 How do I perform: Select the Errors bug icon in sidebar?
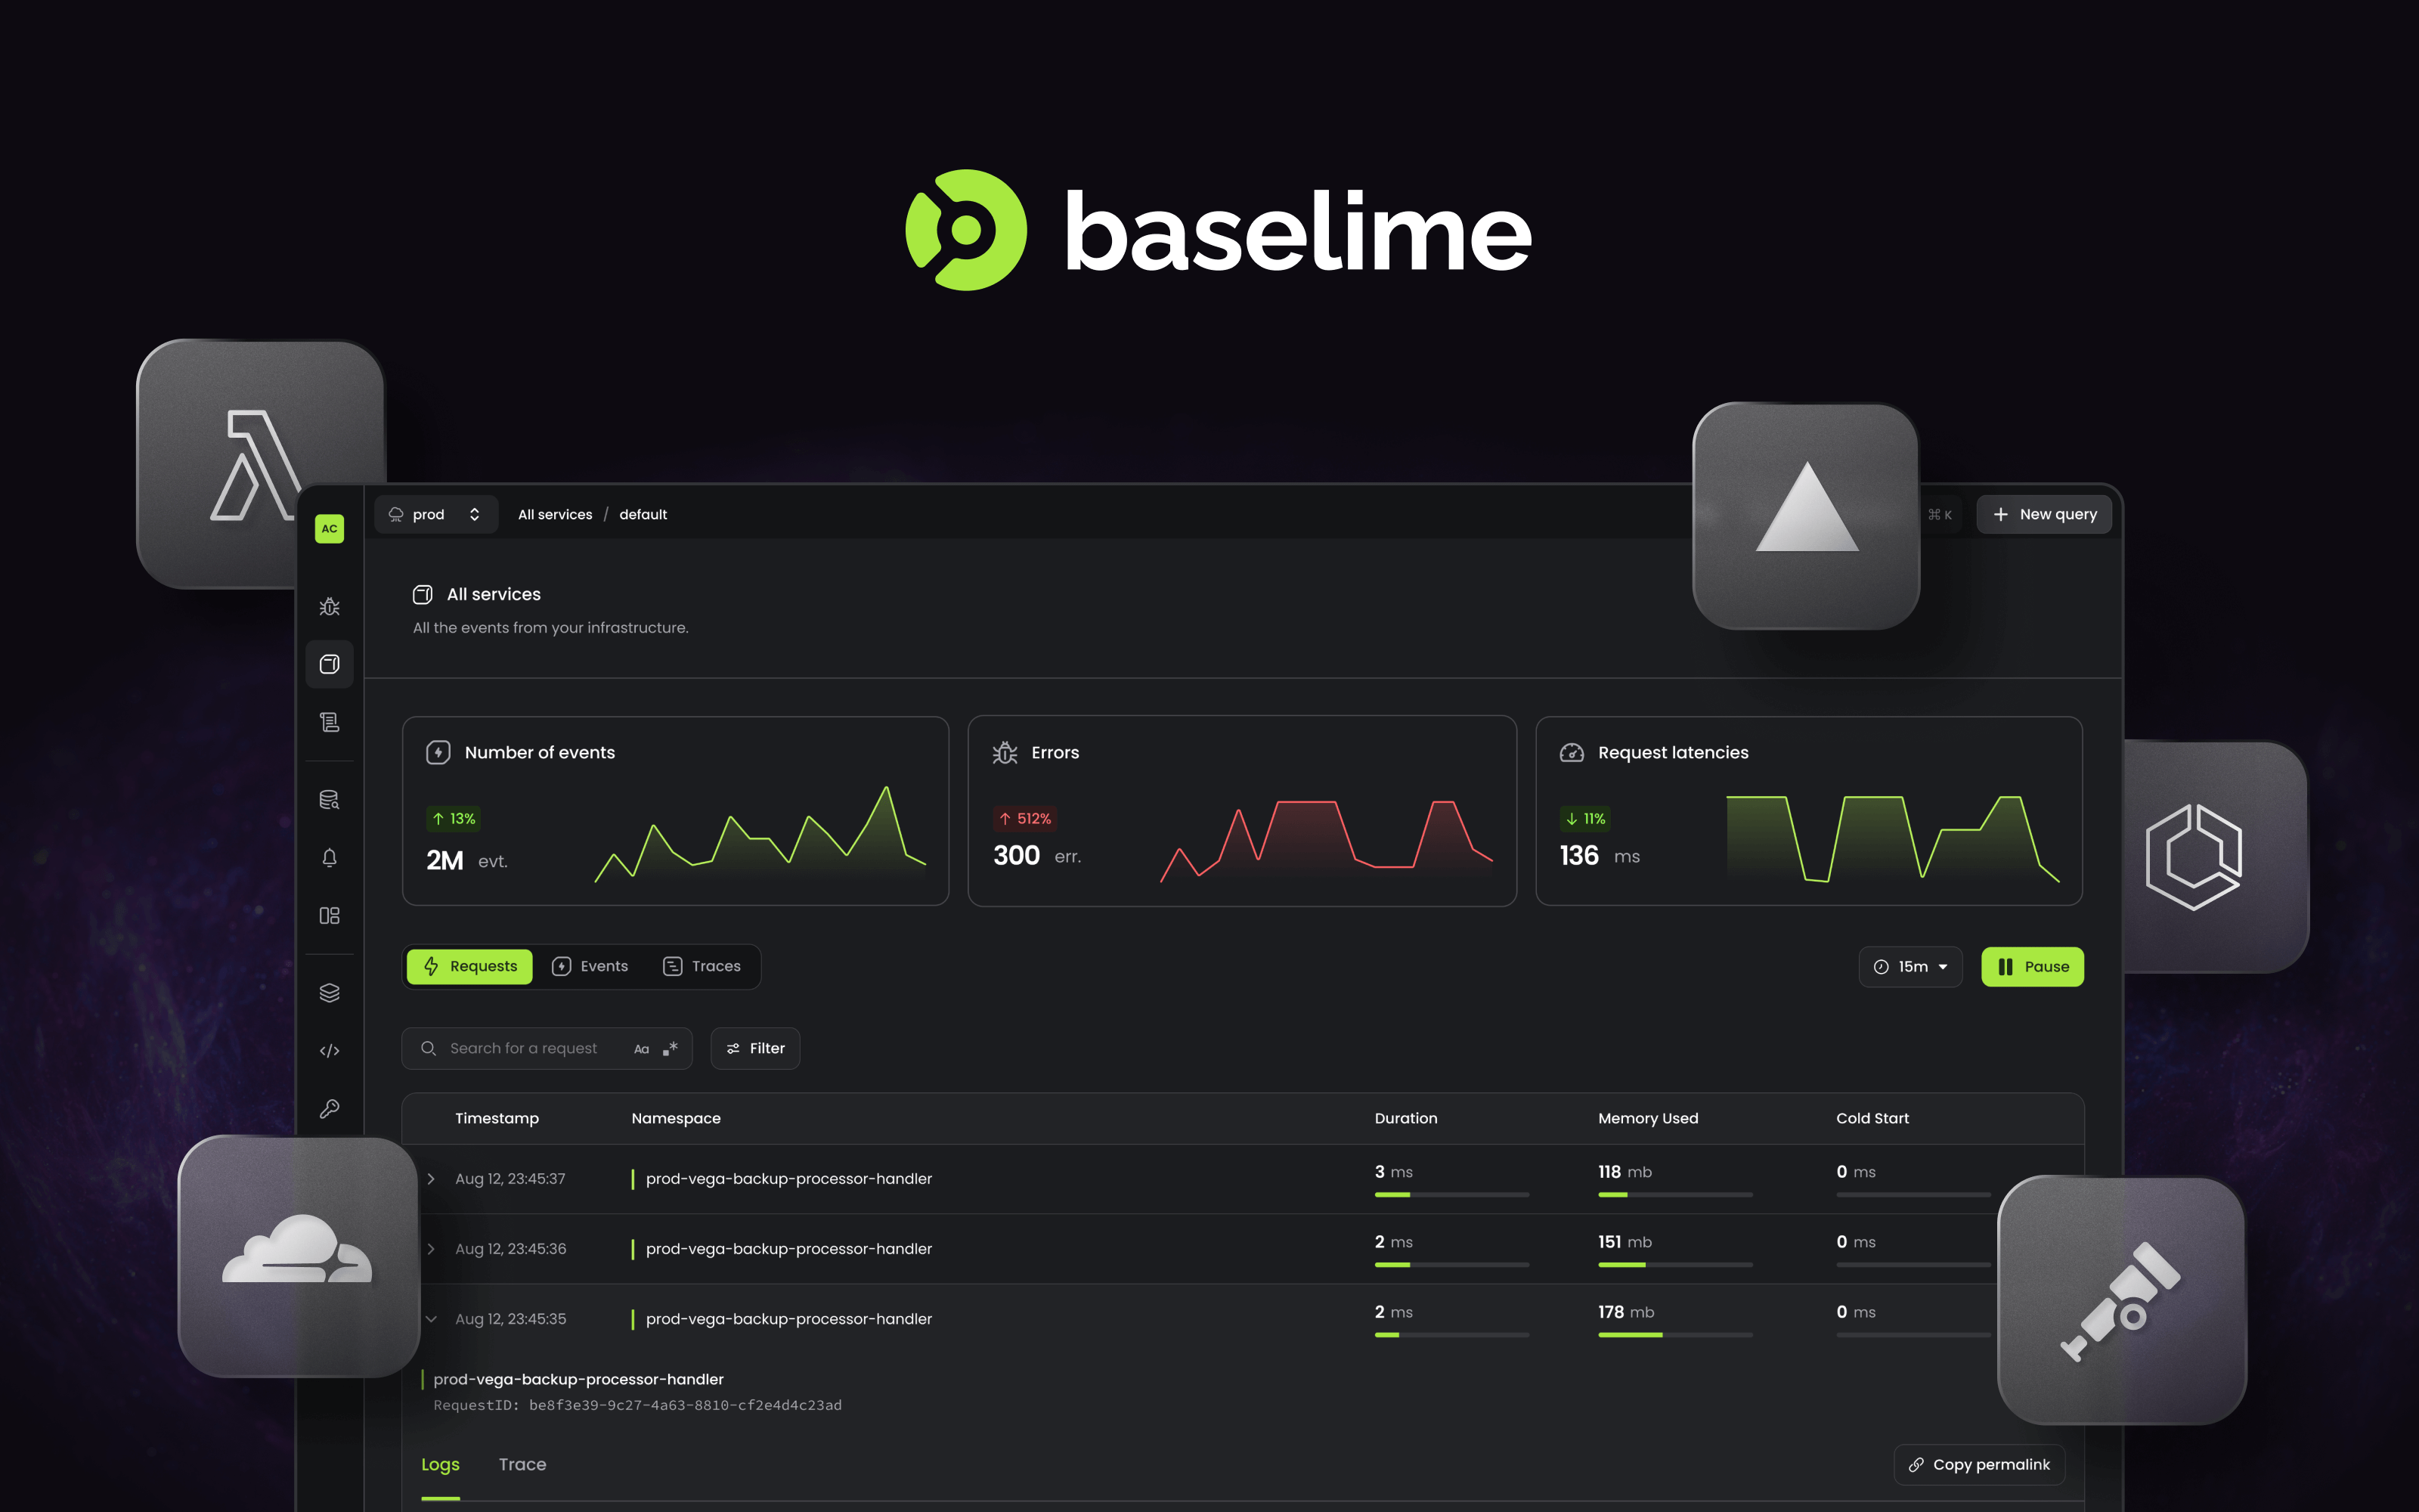point(330,607)
